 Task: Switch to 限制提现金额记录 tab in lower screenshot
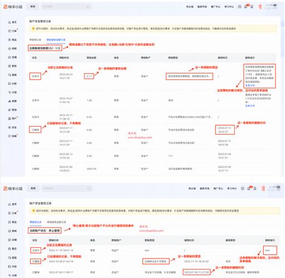56,222
